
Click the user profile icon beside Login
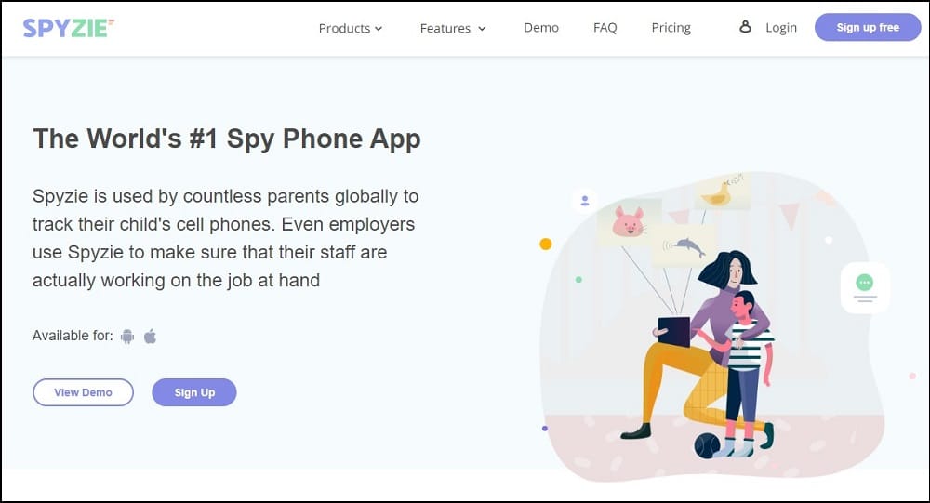tap(745, 27)
